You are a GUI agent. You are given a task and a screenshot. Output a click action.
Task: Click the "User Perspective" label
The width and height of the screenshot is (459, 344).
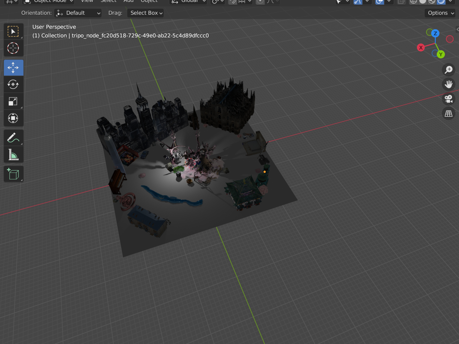click(54, 27)
